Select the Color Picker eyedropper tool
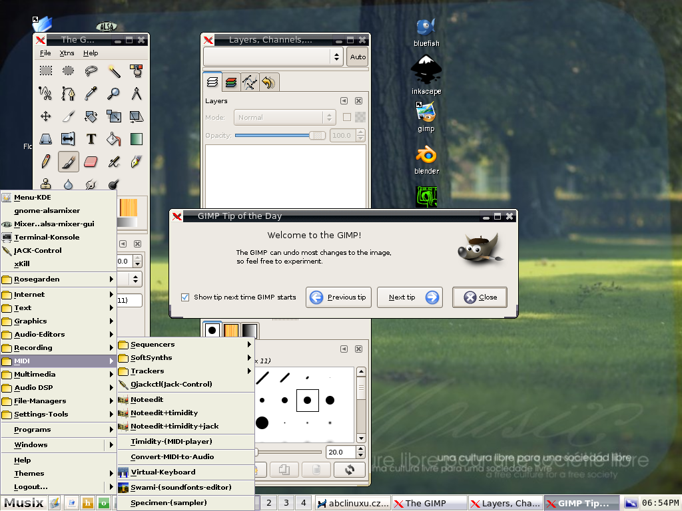This screenshot has height=511, width=682. tap(91, 93)
